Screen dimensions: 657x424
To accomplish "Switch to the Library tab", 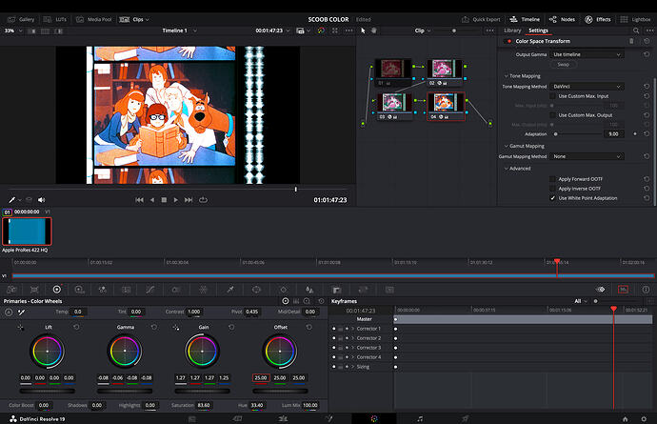I will point(512,30).
